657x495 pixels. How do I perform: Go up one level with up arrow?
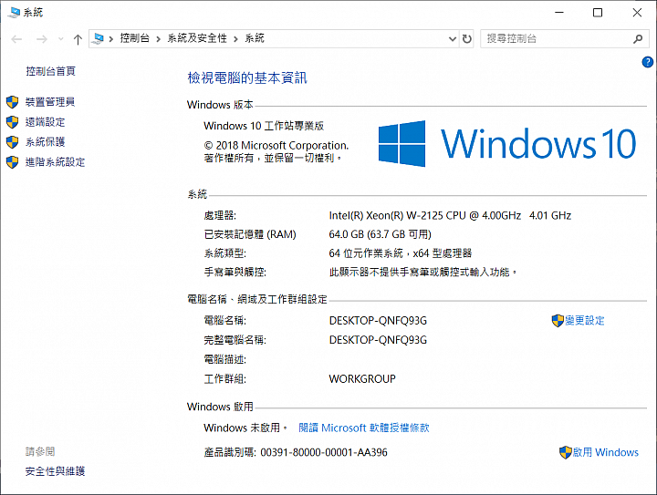[78, 39]
